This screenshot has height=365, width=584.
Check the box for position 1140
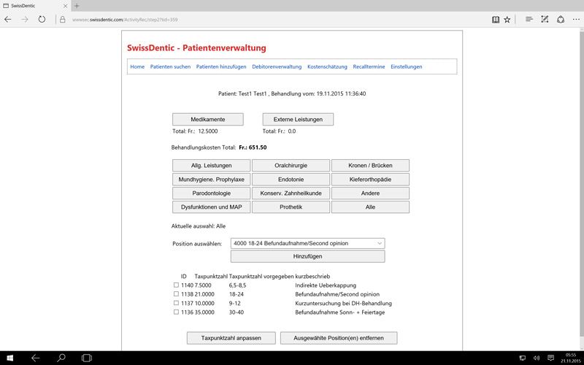[176, 285]
